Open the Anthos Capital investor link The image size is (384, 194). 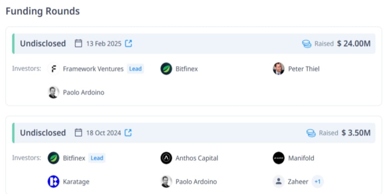[196, 158]
